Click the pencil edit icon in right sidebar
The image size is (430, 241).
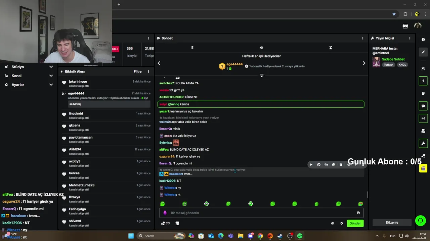click(423, 52)
